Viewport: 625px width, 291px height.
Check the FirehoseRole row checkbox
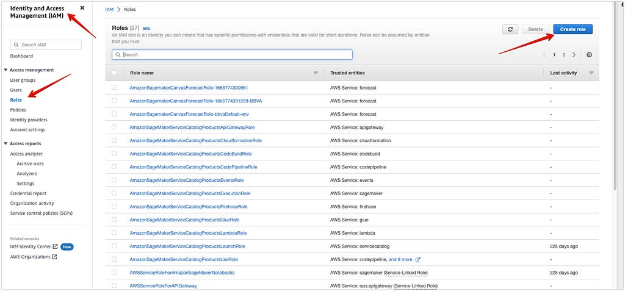pos(114,206)
